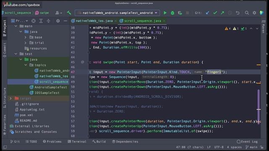The height and width of the screenshot is (151, 269).
Task: Select Opened File target icon in the Project panel
Action: tap(34, 21)
